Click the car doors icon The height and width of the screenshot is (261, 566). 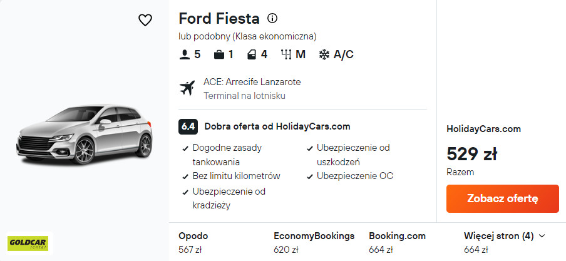[x=252, y=54]
